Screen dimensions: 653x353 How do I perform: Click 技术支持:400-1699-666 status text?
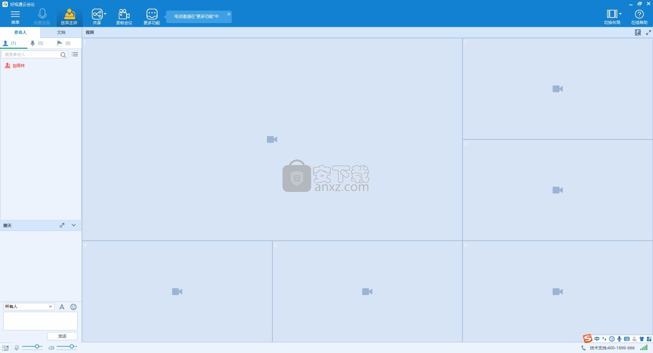pyautogui.click(x=612, y=348)
